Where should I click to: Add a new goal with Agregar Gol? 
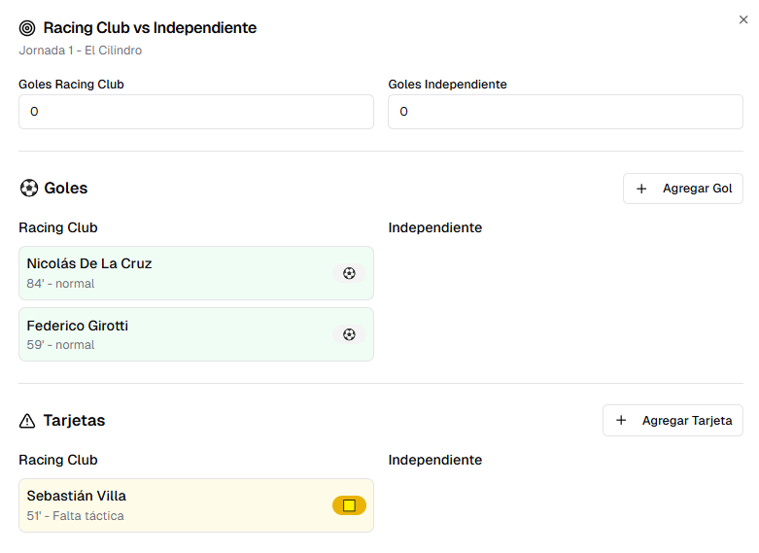tap(682, 189)
